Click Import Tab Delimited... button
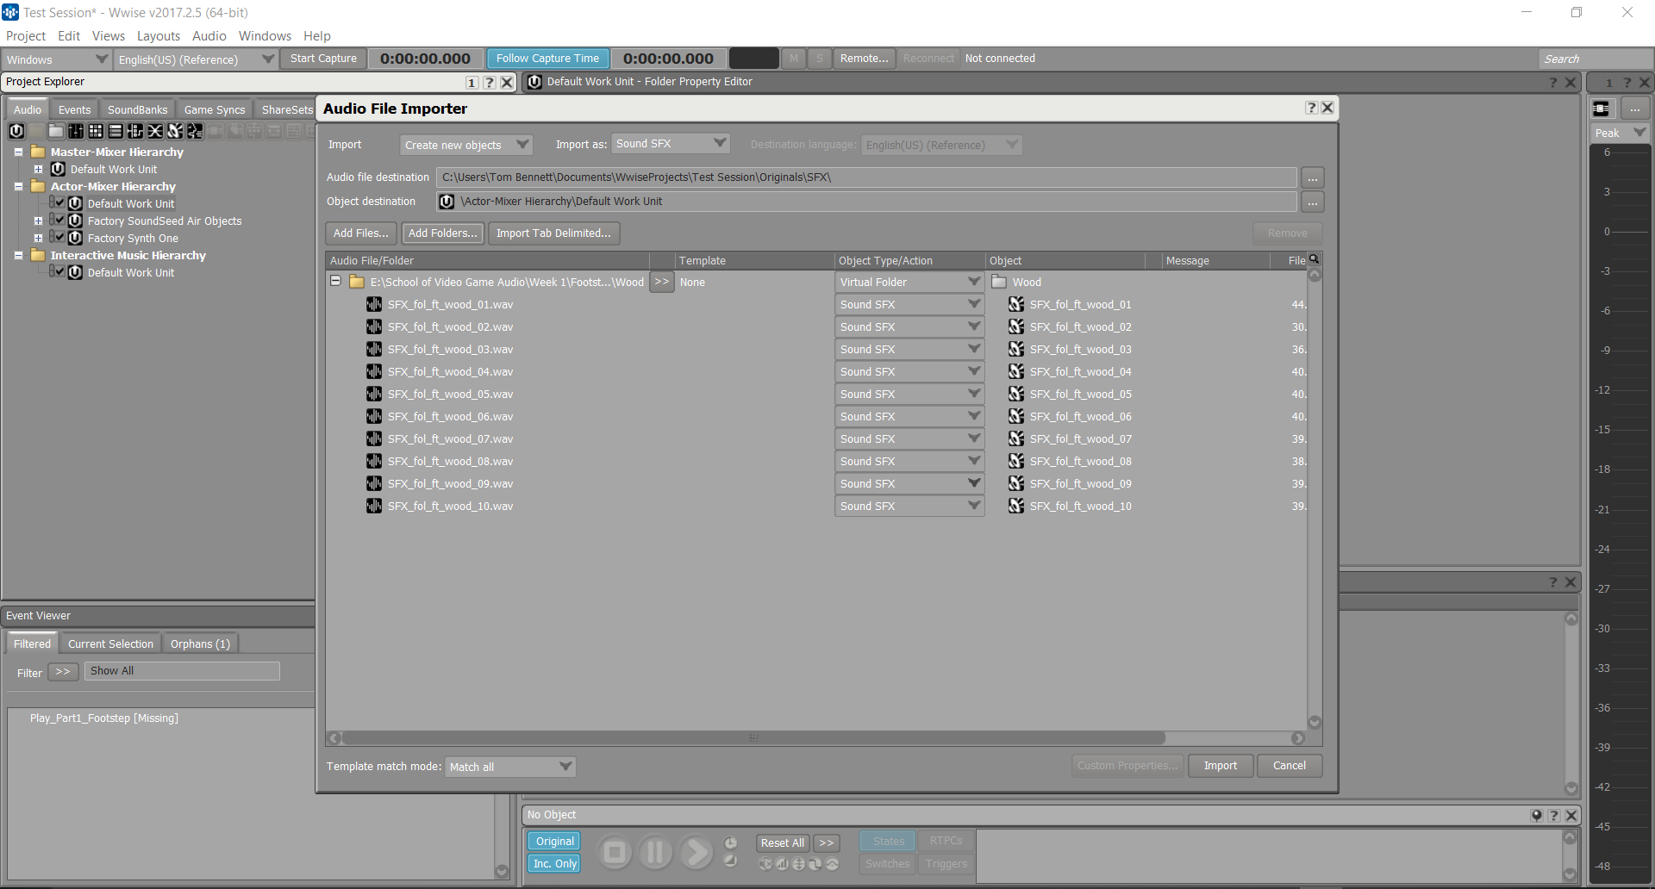 (553, 233)
